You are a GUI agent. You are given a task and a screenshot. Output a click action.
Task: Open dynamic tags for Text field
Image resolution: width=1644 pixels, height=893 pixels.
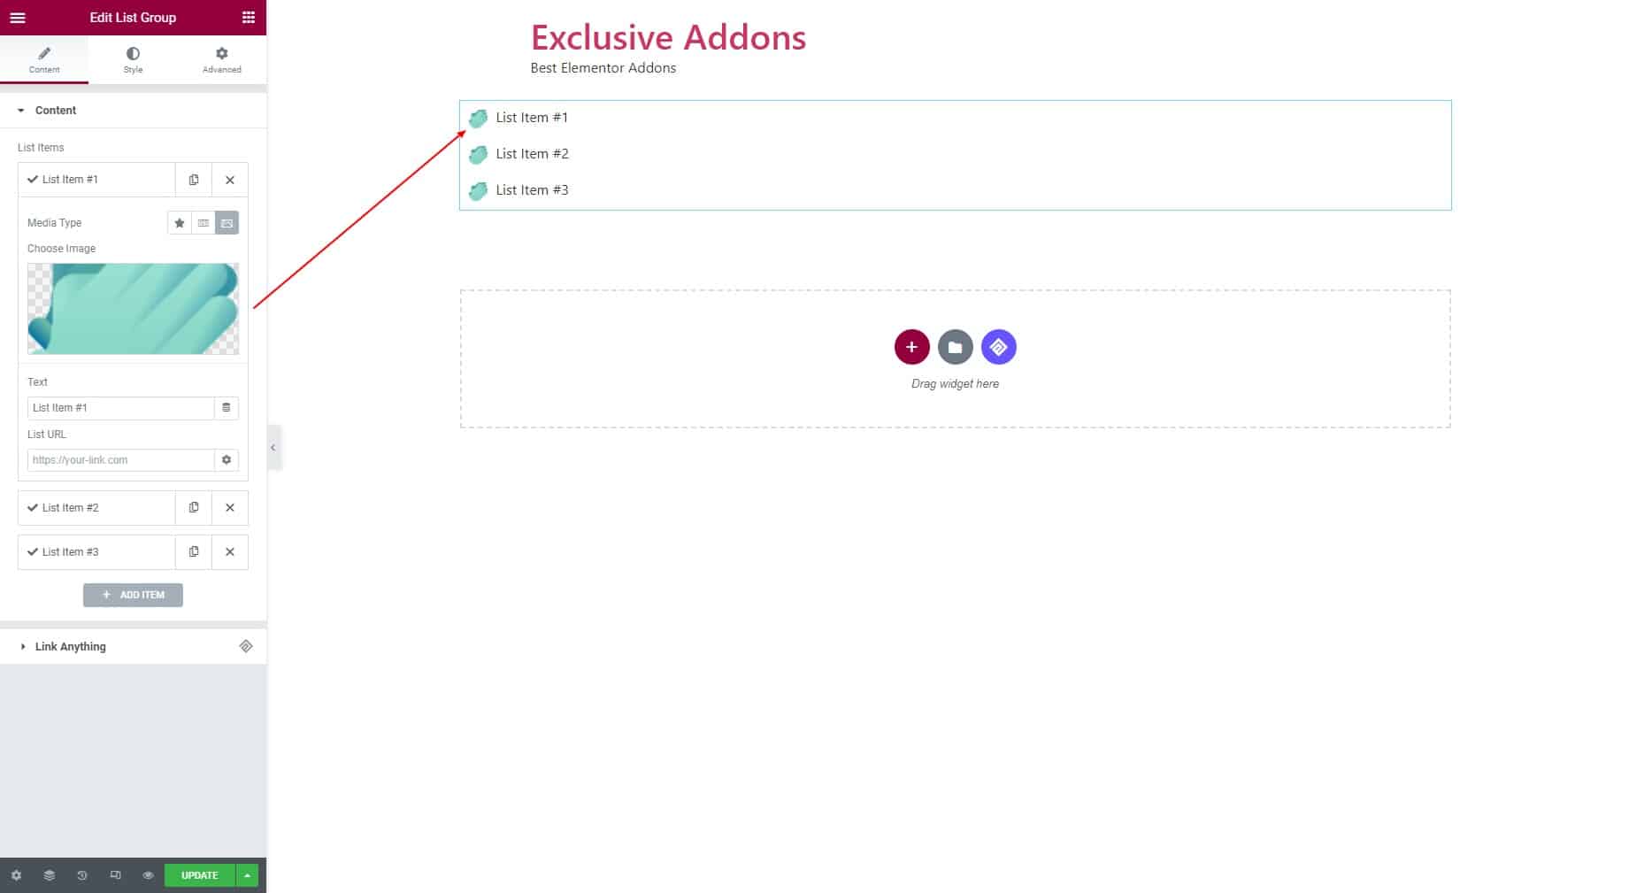pos(227,408)
